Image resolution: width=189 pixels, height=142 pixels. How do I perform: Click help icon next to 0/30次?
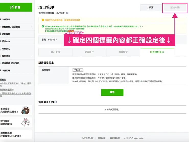pyautogui.click(x=67, y=13)
